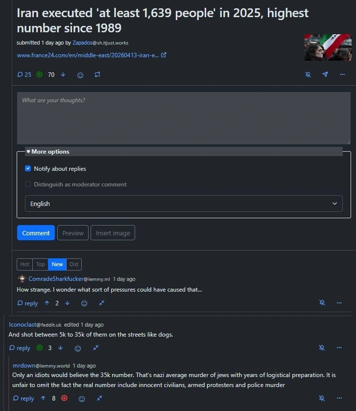
Task: Upvote ComradeSharkfucker's comment
Action: coord(47,303)
